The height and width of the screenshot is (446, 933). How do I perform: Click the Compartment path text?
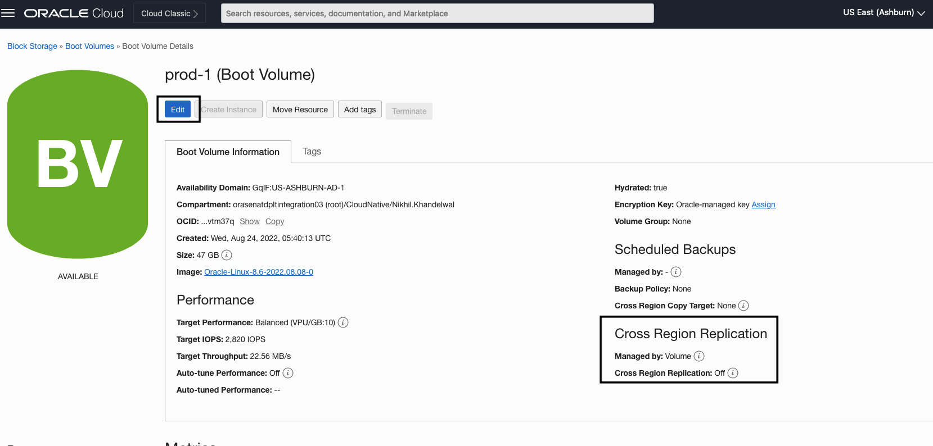[344, 204]
